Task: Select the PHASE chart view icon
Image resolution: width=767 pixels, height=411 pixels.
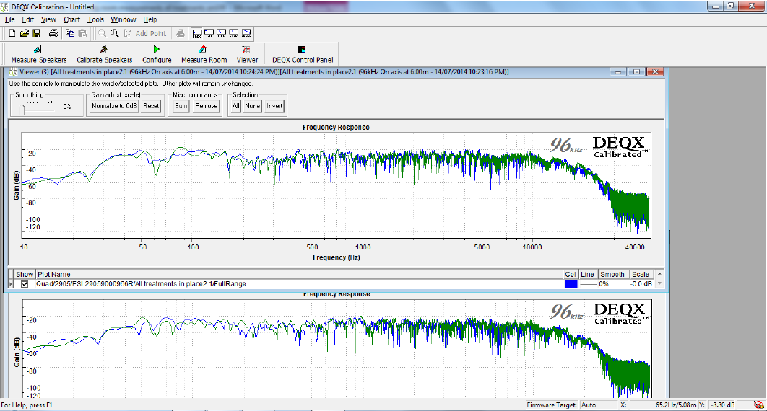Action: click(246, 33)
